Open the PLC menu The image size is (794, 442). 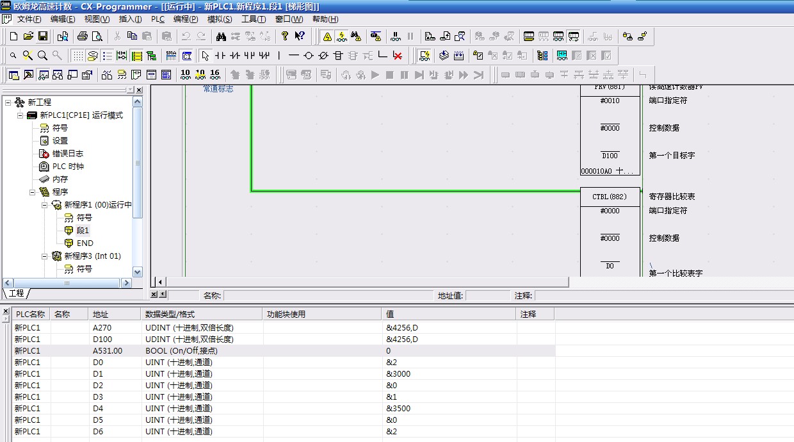158,19
